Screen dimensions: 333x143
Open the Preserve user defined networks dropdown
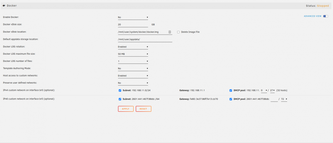click(x=133, y=83)
